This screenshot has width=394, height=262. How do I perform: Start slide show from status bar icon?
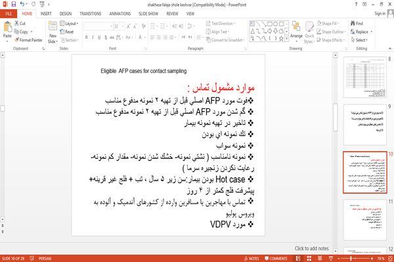tap(331, 258)
